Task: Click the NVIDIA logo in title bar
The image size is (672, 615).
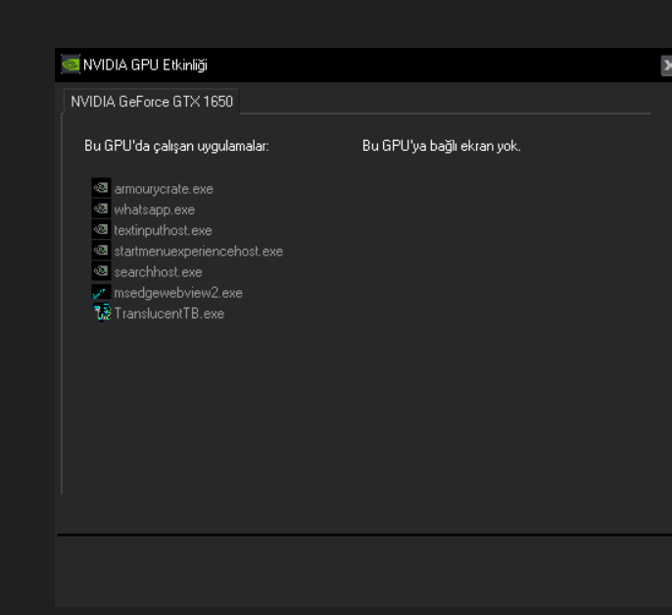Action: 71,65
